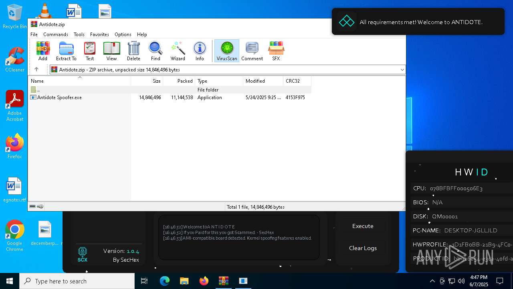Image resolution: width=513 pixels, height=289 pixels.
Task: Open Adobe Acrobat desktop shortcut
Action: pos(15,106)
